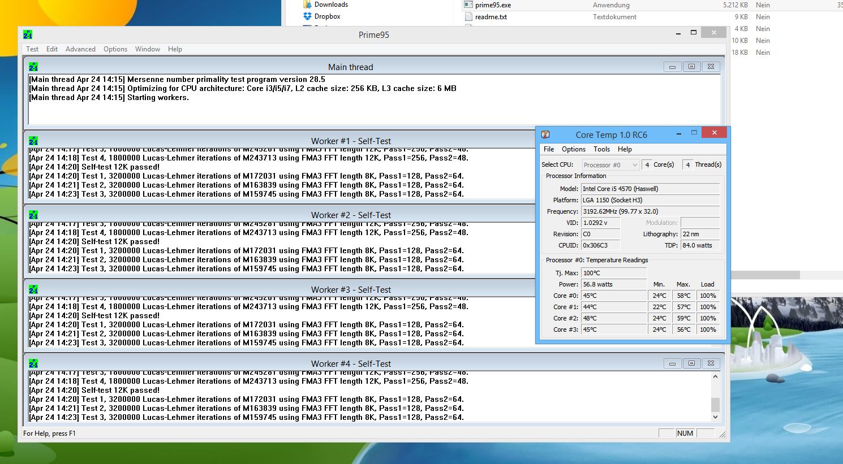
Task: Open the Advanced menu in Prime95
Action: point(80,49)
